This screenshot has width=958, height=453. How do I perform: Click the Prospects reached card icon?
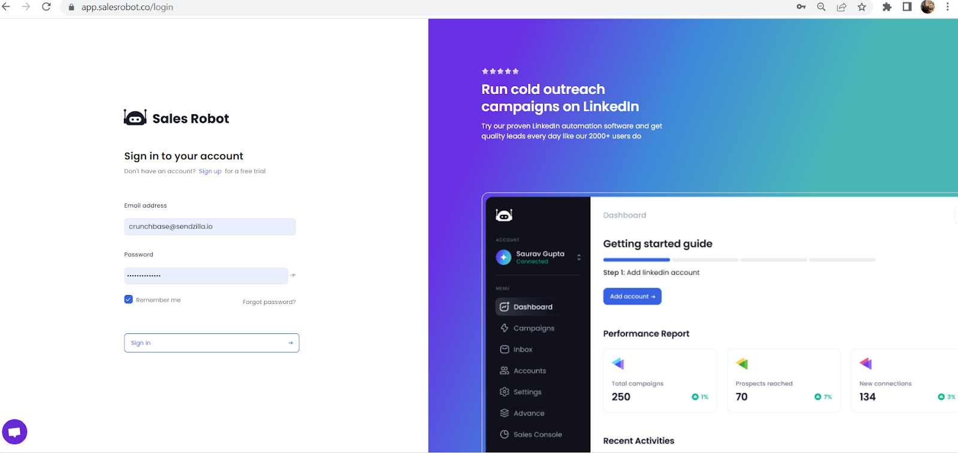pyautogui.click(x=742, y=363)
